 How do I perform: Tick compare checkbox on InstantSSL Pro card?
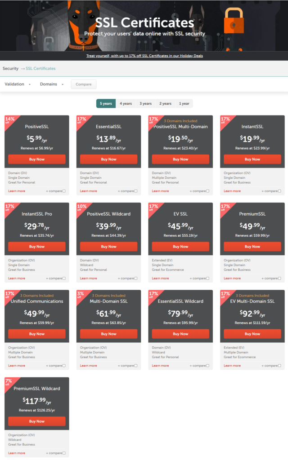64,279
